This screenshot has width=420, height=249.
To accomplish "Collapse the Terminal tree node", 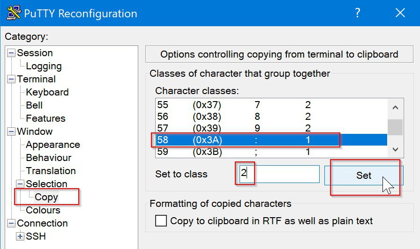I will (11, 79).
